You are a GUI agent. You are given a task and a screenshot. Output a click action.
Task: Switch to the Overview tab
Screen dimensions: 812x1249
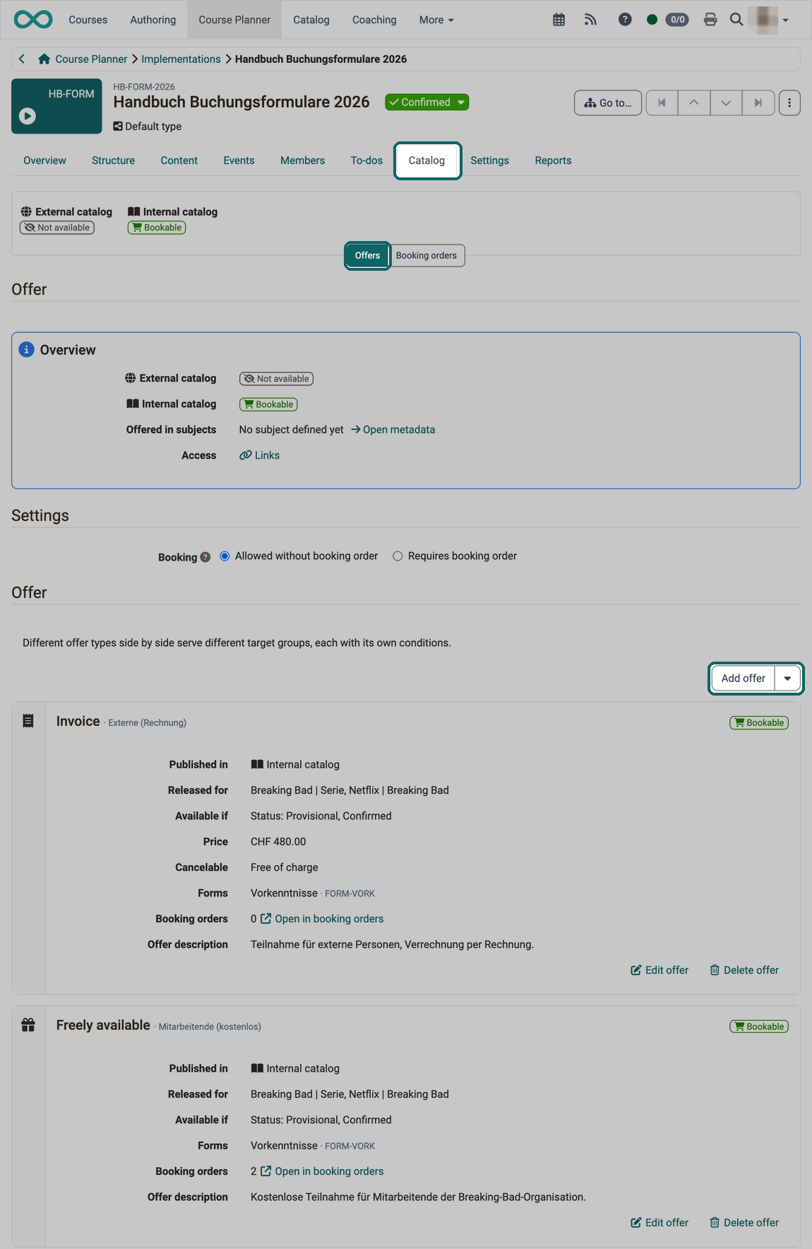coord(44,160)
